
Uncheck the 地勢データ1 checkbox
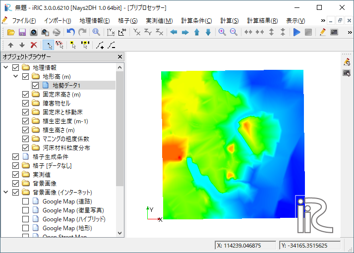pos(35,85)
